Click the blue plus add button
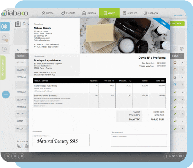This screenshot has height=168, width=193. [x=6, y=95]
